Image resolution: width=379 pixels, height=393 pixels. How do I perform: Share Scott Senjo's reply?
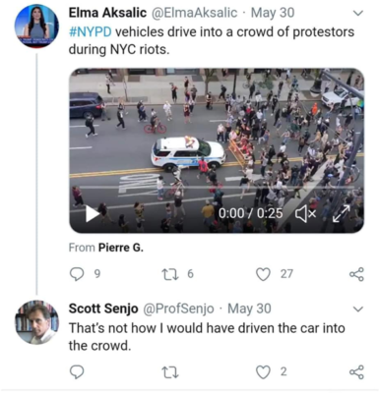pos(356,372)
